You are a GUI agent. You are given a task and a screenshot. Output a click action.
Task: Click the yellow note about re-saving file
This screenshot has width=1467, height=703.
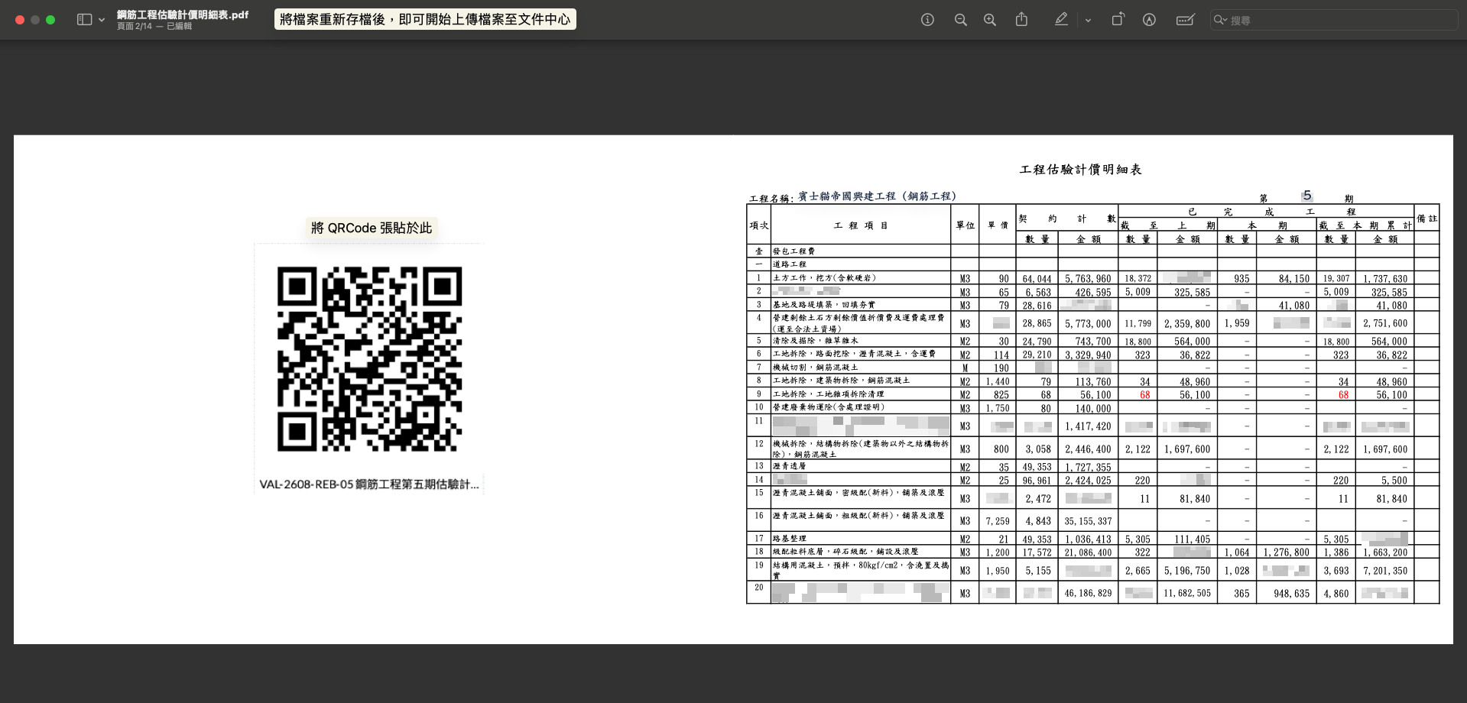[425, 19]
